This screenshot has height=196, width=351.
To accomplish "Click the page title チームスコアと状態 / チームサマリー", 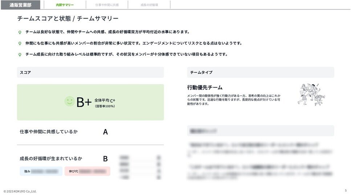I will pyautogui.click(x=68, y=18).
